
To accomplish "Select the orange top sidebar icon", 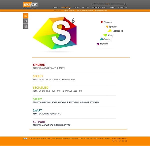I will [26, 16].
